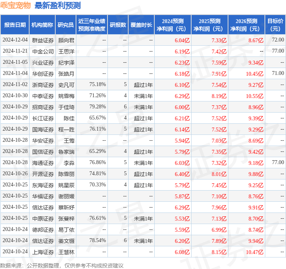Select the 海通证券 institution cell
The width and height of the screenshot is (286, 269).
[43, 163]
